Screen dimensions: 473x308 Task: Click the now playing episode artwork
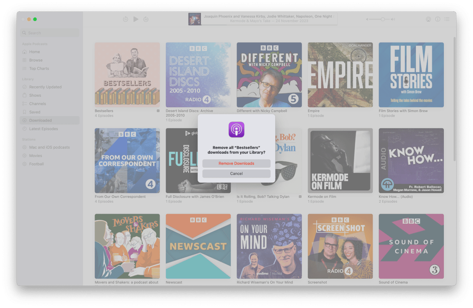coord(194,19)
